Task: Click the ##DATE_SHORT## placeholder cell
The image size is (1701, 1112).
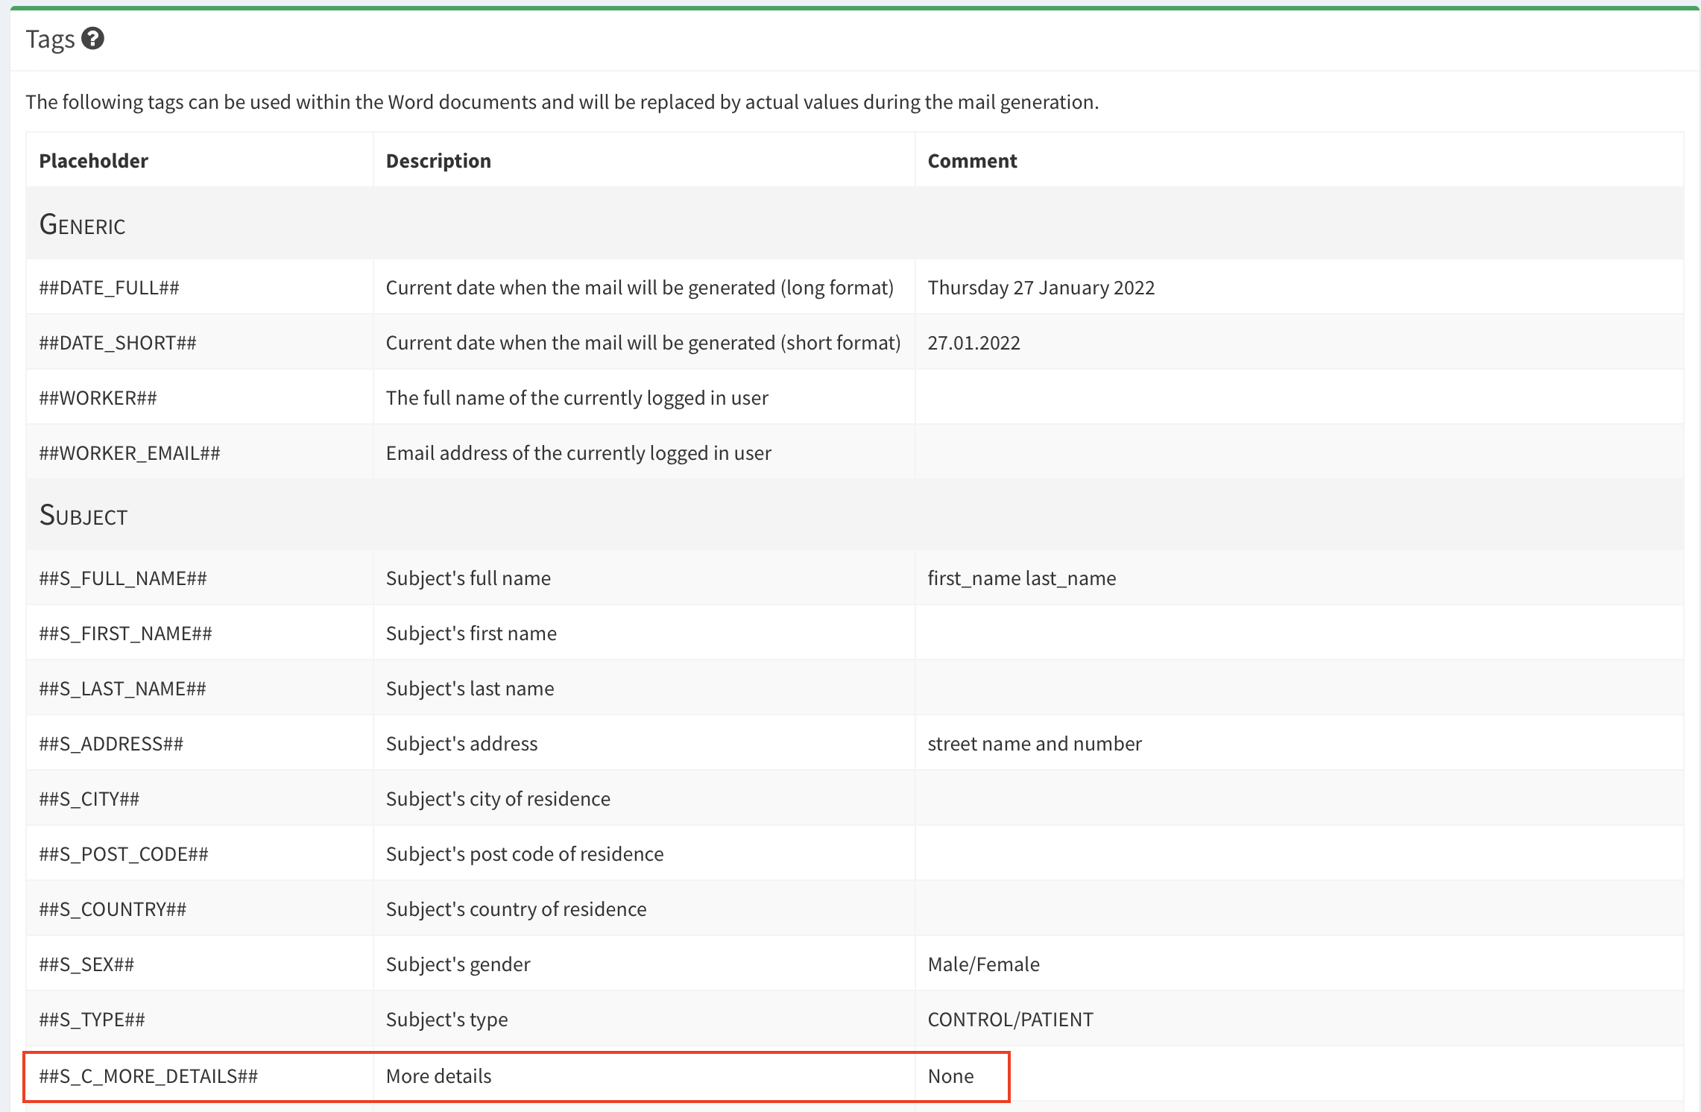Action: pyautogui.click(x=118, y=343)
